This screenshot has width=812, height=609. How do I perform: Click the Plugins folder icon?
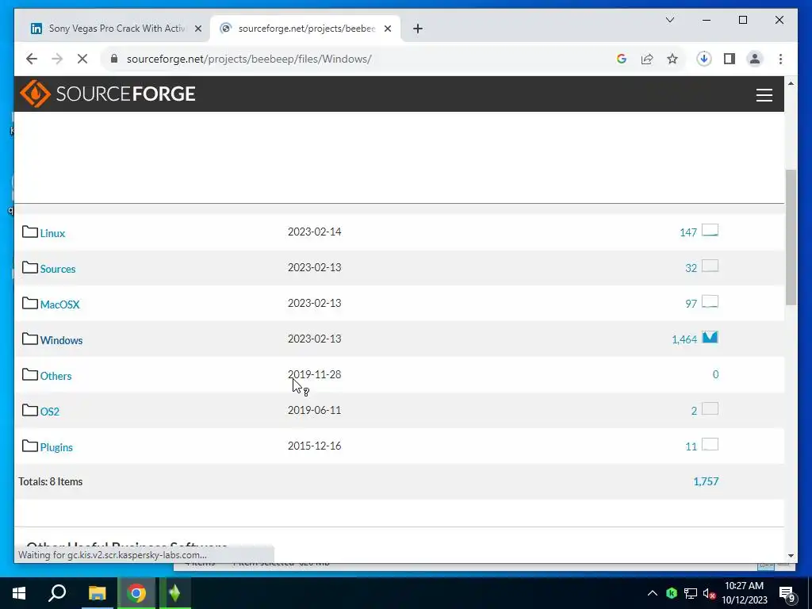(x=30, y=446)
